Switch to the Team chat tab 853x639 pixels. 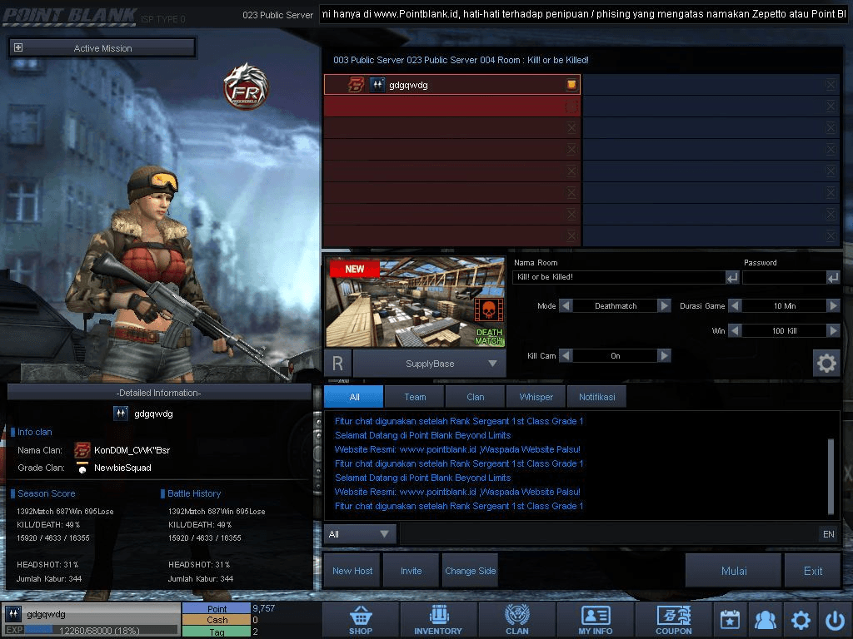(415, 397)
